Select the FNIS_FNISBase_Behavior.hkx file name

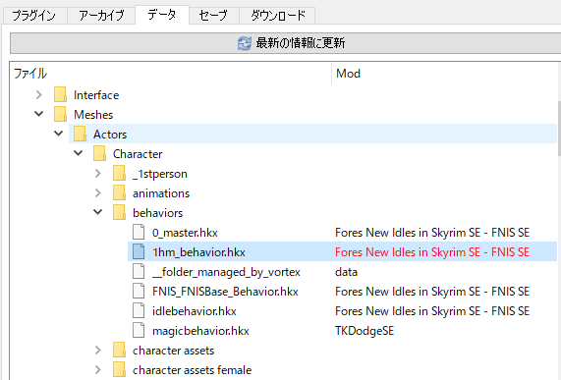(x=225, y=292)
